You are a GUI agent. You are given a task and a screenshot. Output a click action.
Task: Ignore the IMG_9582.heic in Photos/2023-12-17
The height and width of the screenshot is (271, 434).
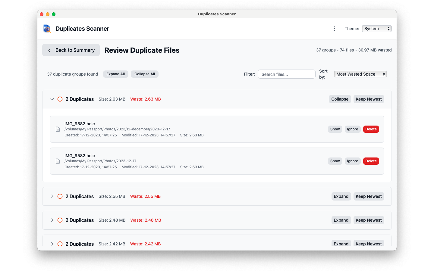pos(352,161)
